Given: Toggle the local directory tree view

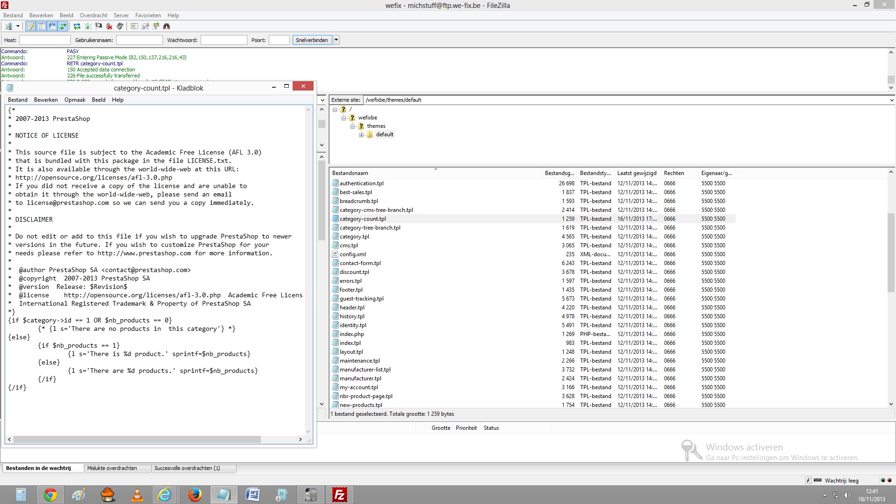Looking at the screenshot, I should click(42, 26).
